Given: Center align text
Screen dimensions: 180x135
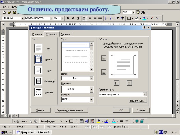Looking at the screenshot, I should pos(90,18).
